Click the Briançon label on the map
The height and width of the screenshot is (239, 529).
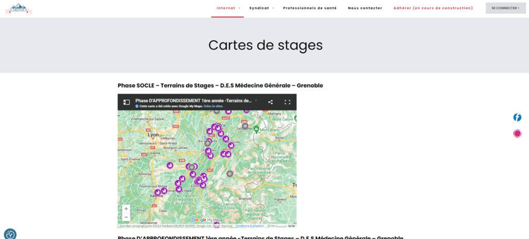[x=245, y=199]
